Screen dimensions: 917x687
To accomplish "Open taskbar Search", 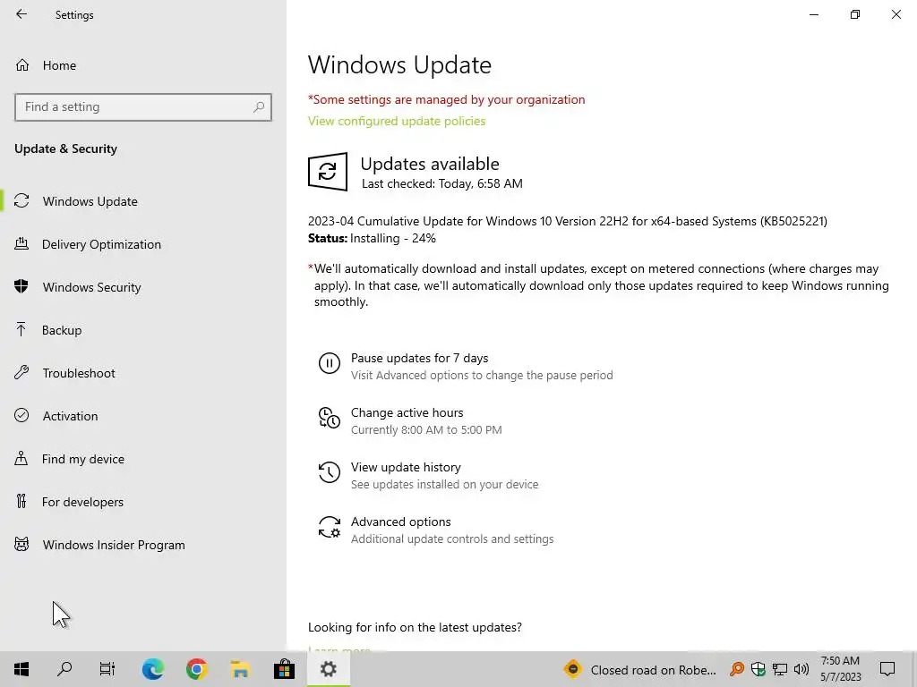I will (x=64, y=669).
